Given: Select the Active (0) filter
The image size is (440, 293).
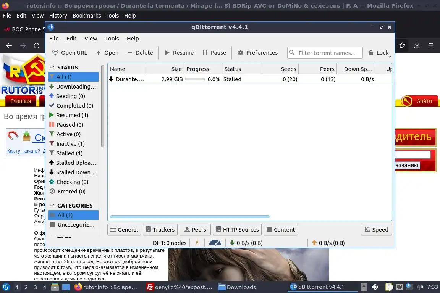Looking at the screenshot, I should [x=73, y=134].
